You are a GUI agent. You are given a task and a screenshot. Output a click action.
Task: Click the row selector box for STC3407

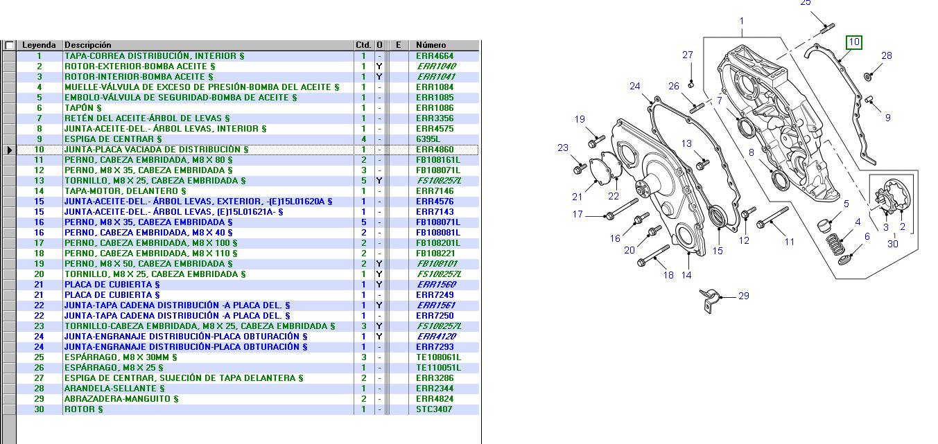point(9,409)
